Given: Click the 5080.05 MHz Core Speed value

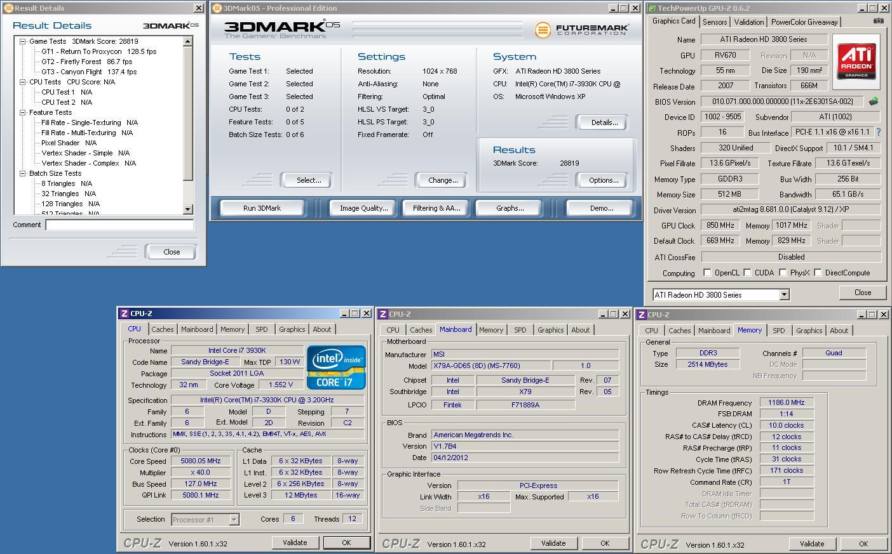Looking at the screenshot, I should [x=201, y=461].
